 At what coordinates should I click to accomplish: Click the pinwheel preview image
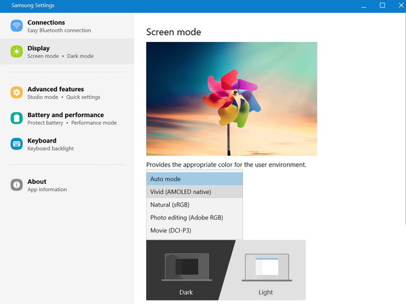pyautogui.click(x=231, y=99)
